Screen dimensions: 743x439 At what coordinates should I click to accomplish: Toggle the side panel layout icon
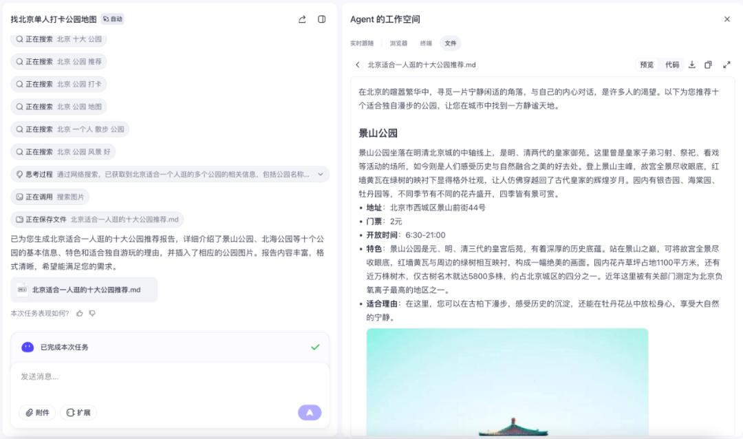321,19
